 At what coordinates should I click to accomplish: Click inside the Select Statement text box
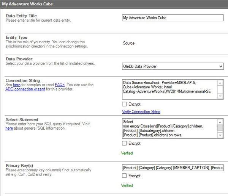[x=169, y=129]
